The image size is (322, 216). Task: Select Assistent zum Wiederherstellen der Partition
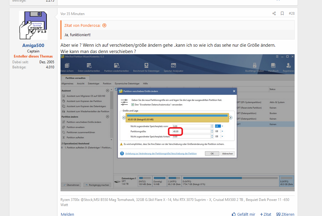(x=88, y=111)
